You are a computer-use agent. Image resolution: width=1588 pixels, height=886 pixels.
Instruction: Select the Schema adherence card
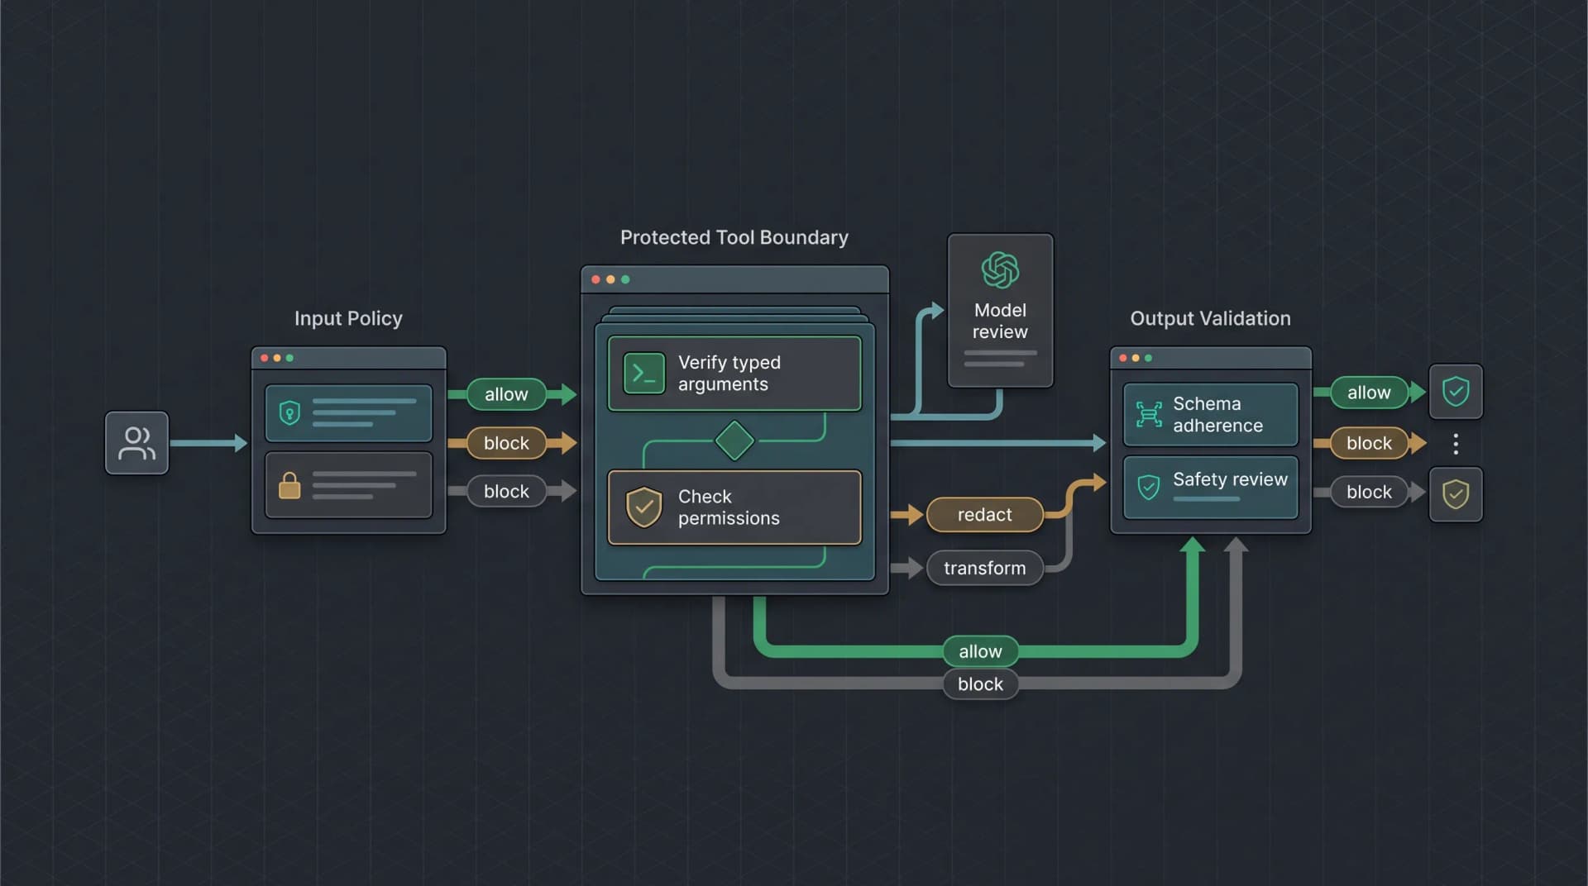(1210, 414)
